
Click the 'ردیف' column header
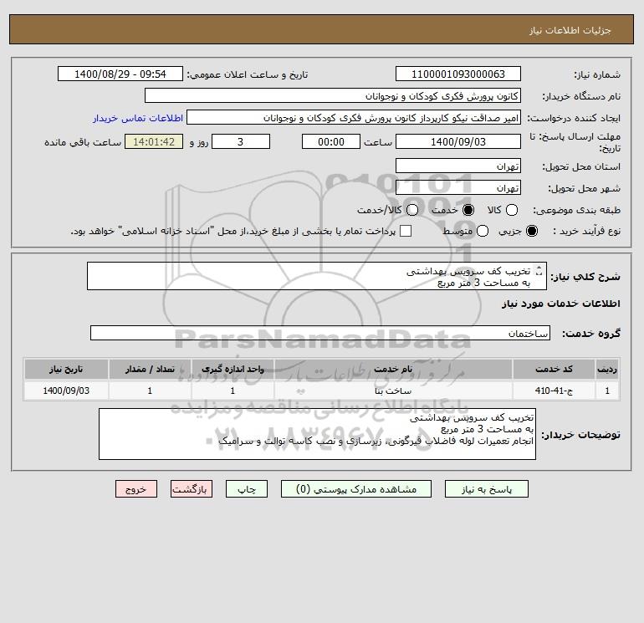coord(607,369)
